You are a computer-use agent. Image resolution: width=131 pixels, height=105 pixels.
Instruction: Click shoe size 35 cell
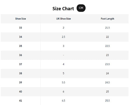pos(20,46)
